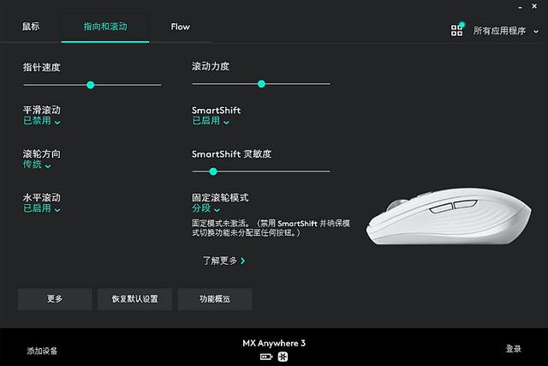Click the MX Anywhere 3 mouse image

[x=449, y=216]
